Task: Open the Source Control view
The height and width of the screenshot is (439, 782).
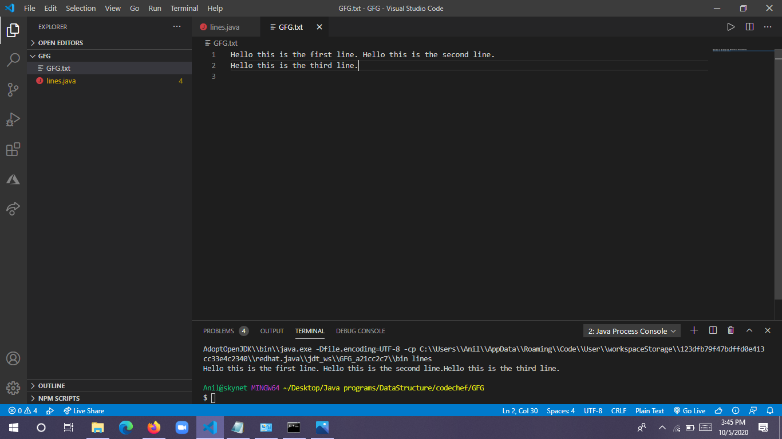Action: click(13, 90)
